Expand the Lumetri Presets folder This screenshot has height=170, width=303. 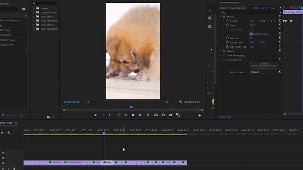[33, 12]
